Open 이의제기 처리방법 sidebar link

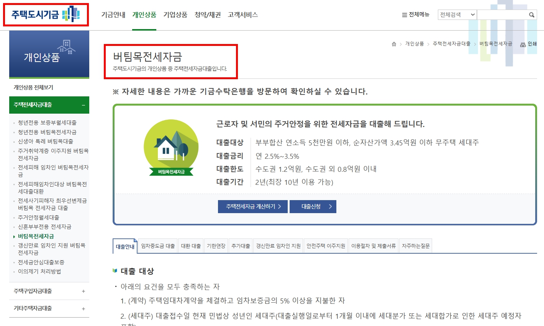[x=39, y=272]
